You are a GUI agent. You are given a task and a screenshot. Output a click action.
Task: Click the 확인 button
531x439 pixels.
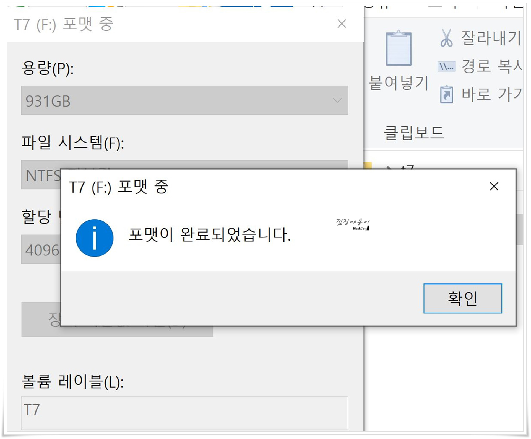[462, 298]
